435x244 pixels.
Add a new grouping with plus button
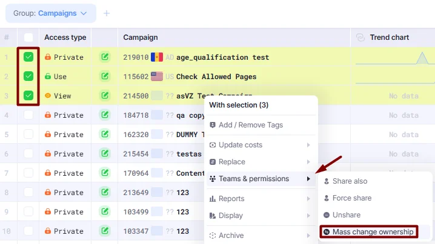coord(107,13)
